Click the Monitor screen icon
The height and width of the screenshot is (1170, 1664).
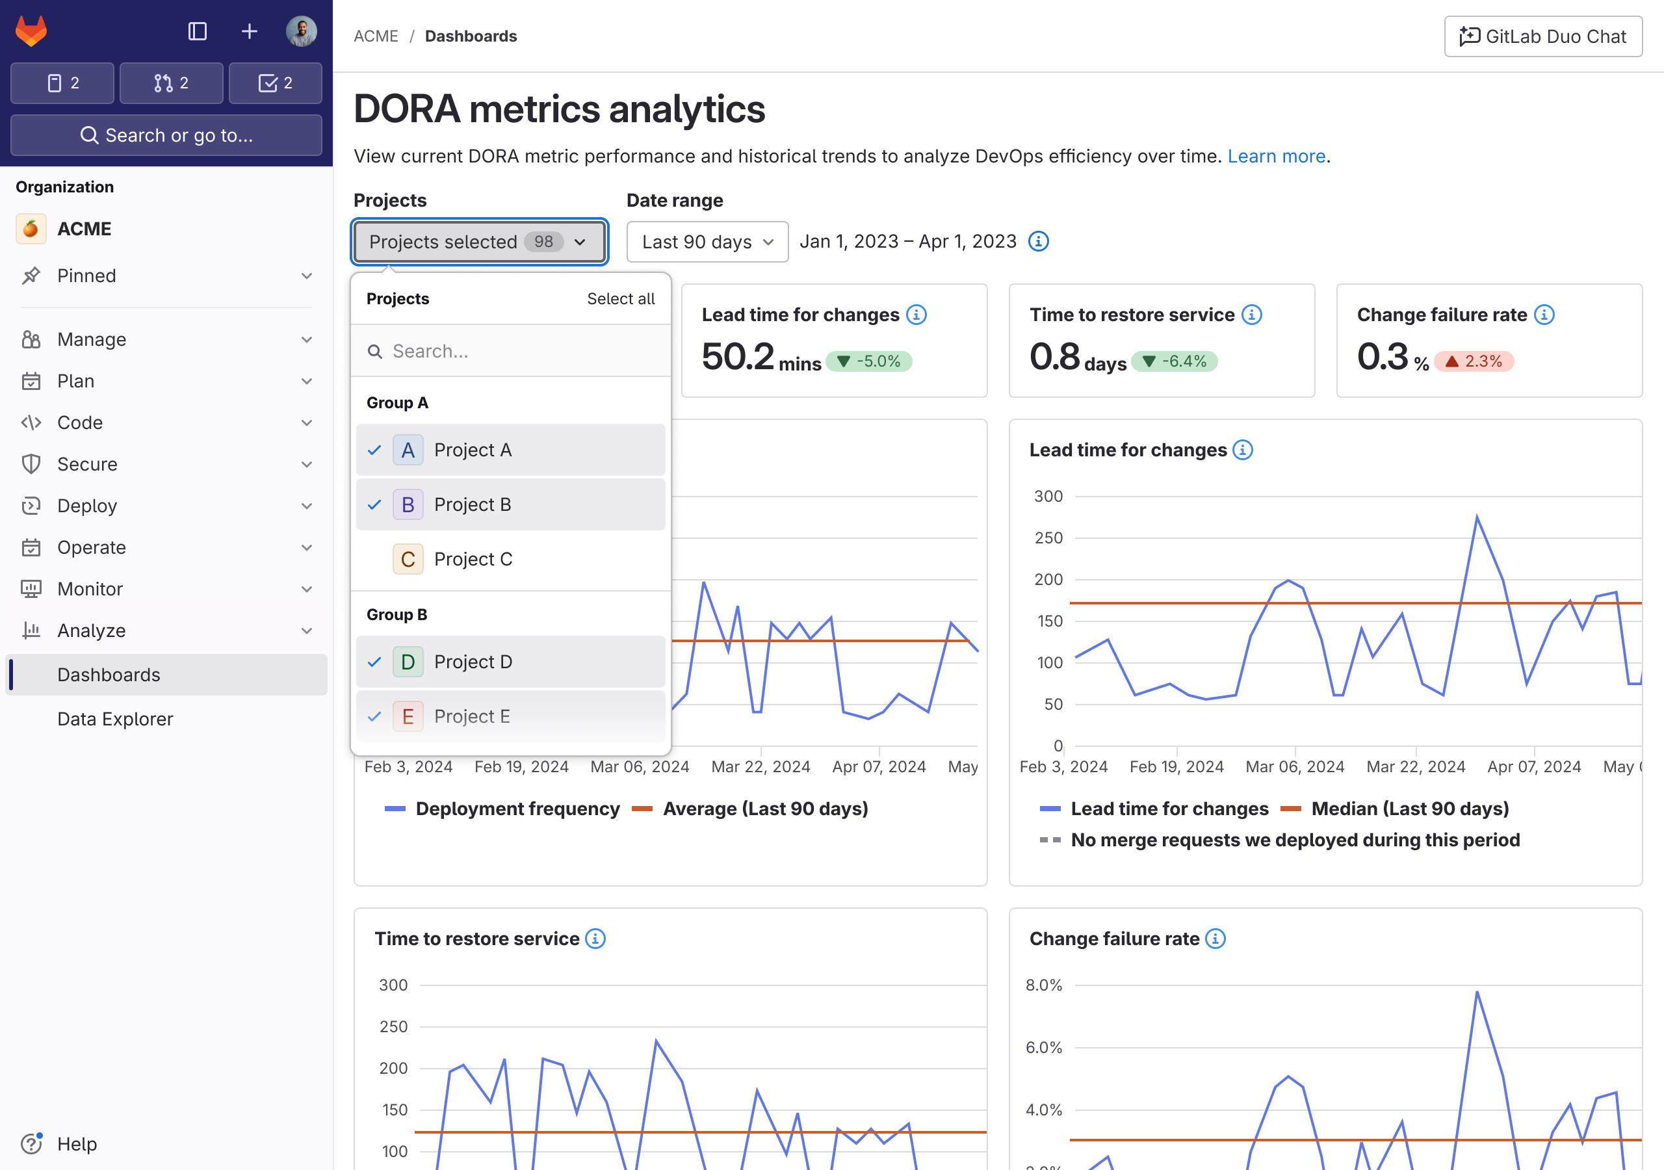coord(31,590)
